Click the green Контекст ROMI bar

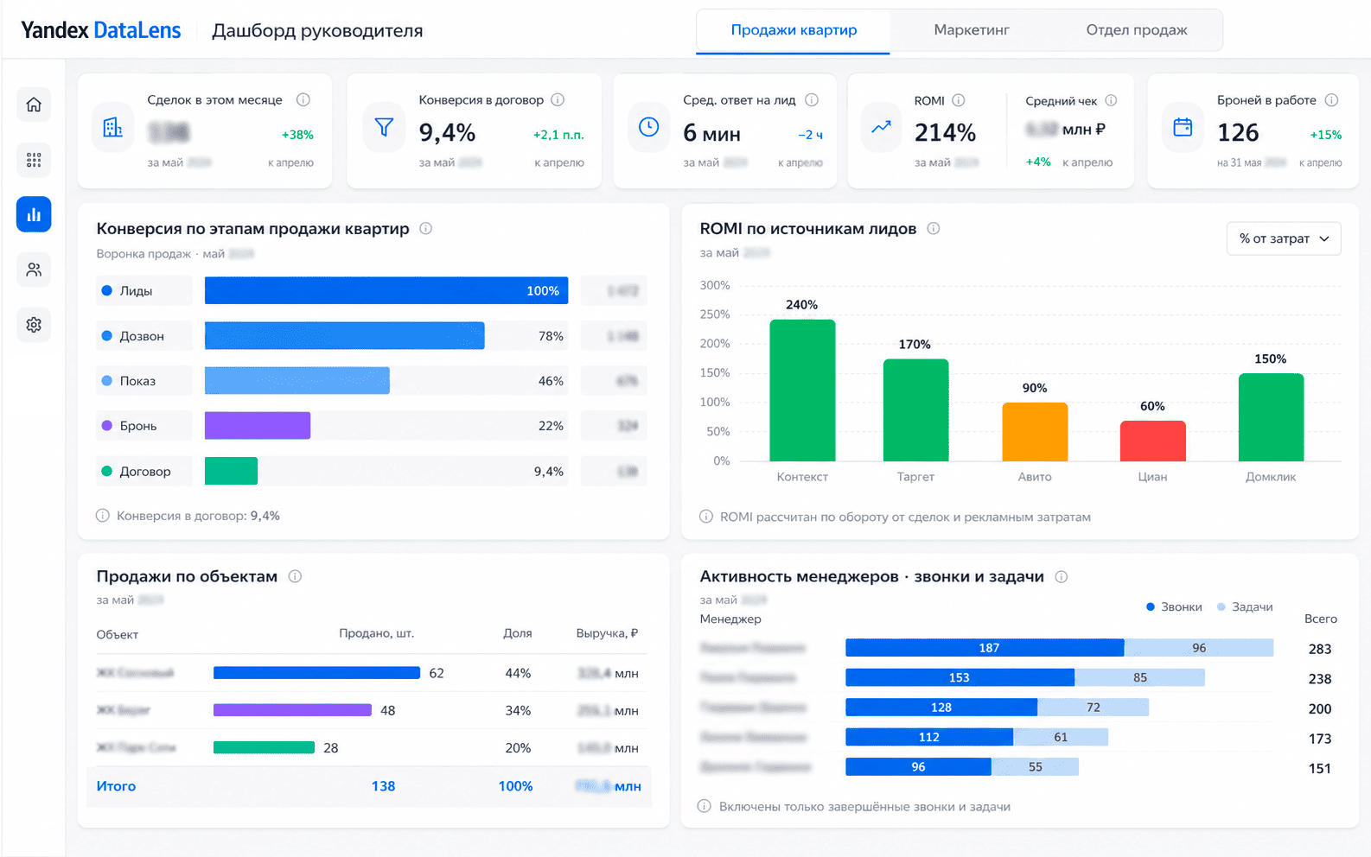tap(802, 390)
